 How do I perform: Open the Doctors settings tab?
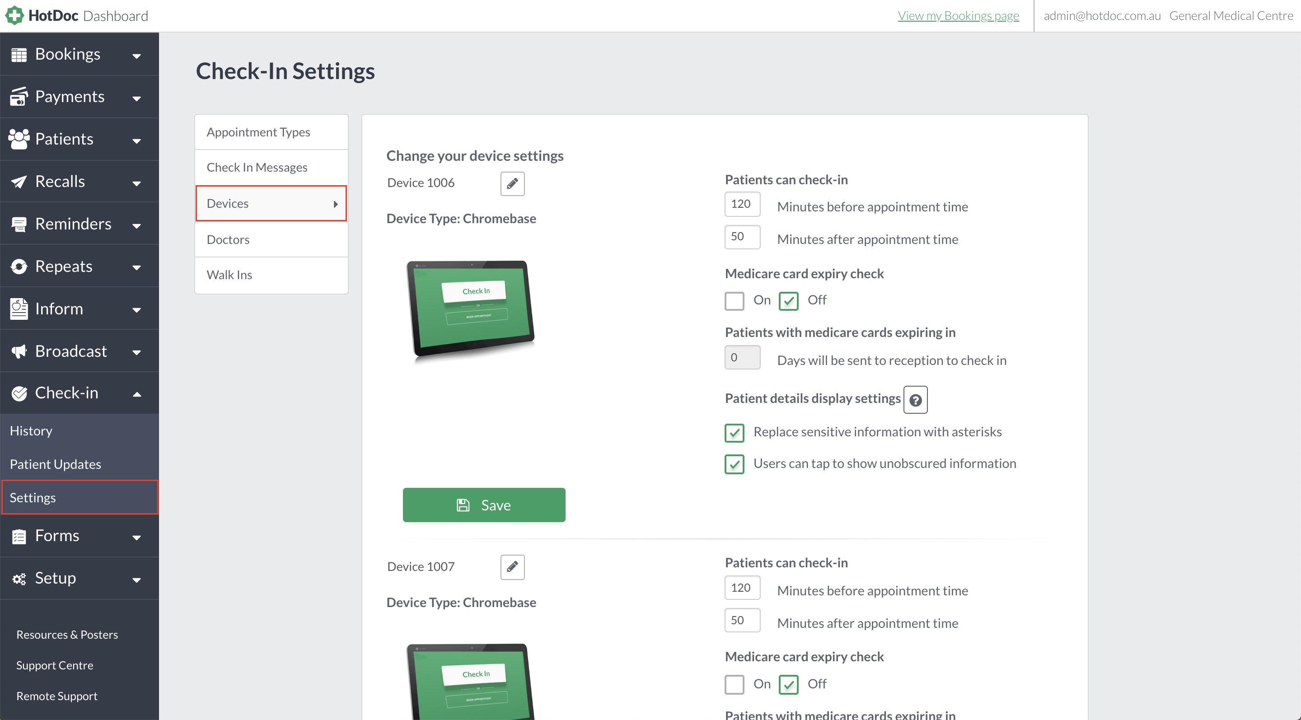[x=271, y=239]
